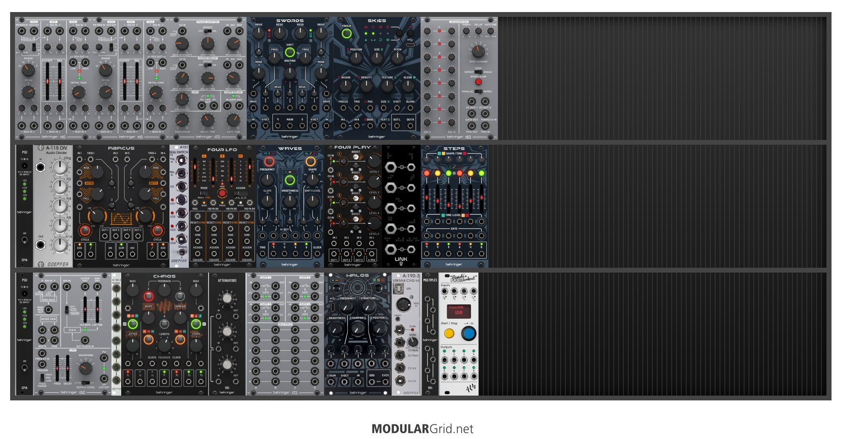This screenshot has width=846, height=439.
Task: Toggle the Phase Shifter EFFECT off/on switch
Action: 208,31
